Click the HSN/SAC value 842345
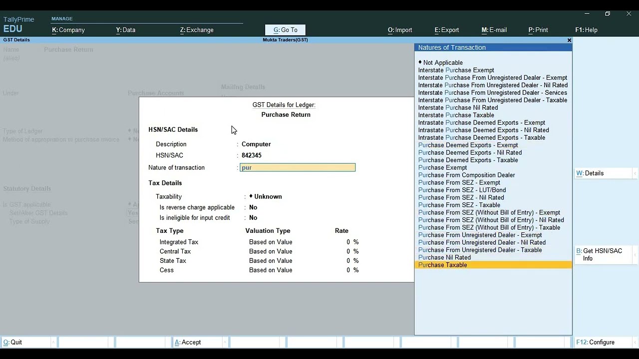The height and width of the screenshot is (359, 639). [252, 156]
